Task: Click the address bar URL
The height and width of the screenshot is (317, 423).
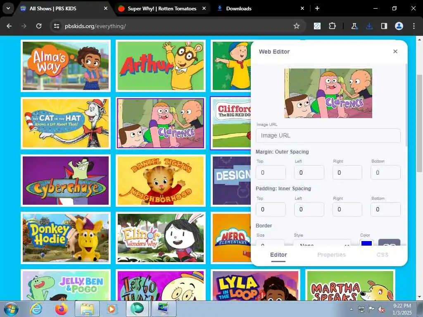Action: (x=95, y=26)
